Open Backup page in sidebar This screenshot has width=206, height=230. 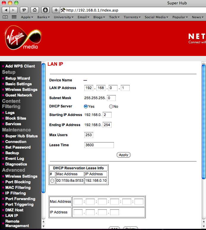pos(12,153)
